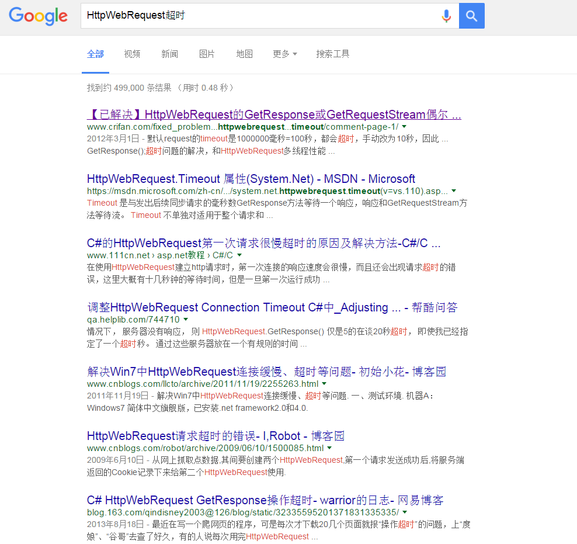Start voice search with microphone icon
The image size is (577, 544).
(x=446, y=16)
